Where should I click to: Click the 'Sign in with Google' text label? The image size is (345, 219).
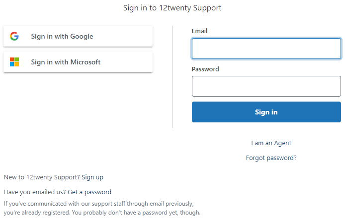[62, 36]
